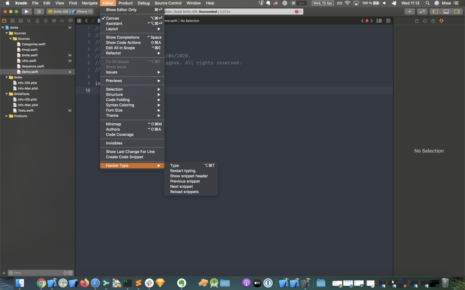
Task: Select the Find navigator magnifying glass
Action: click(29, 20)
